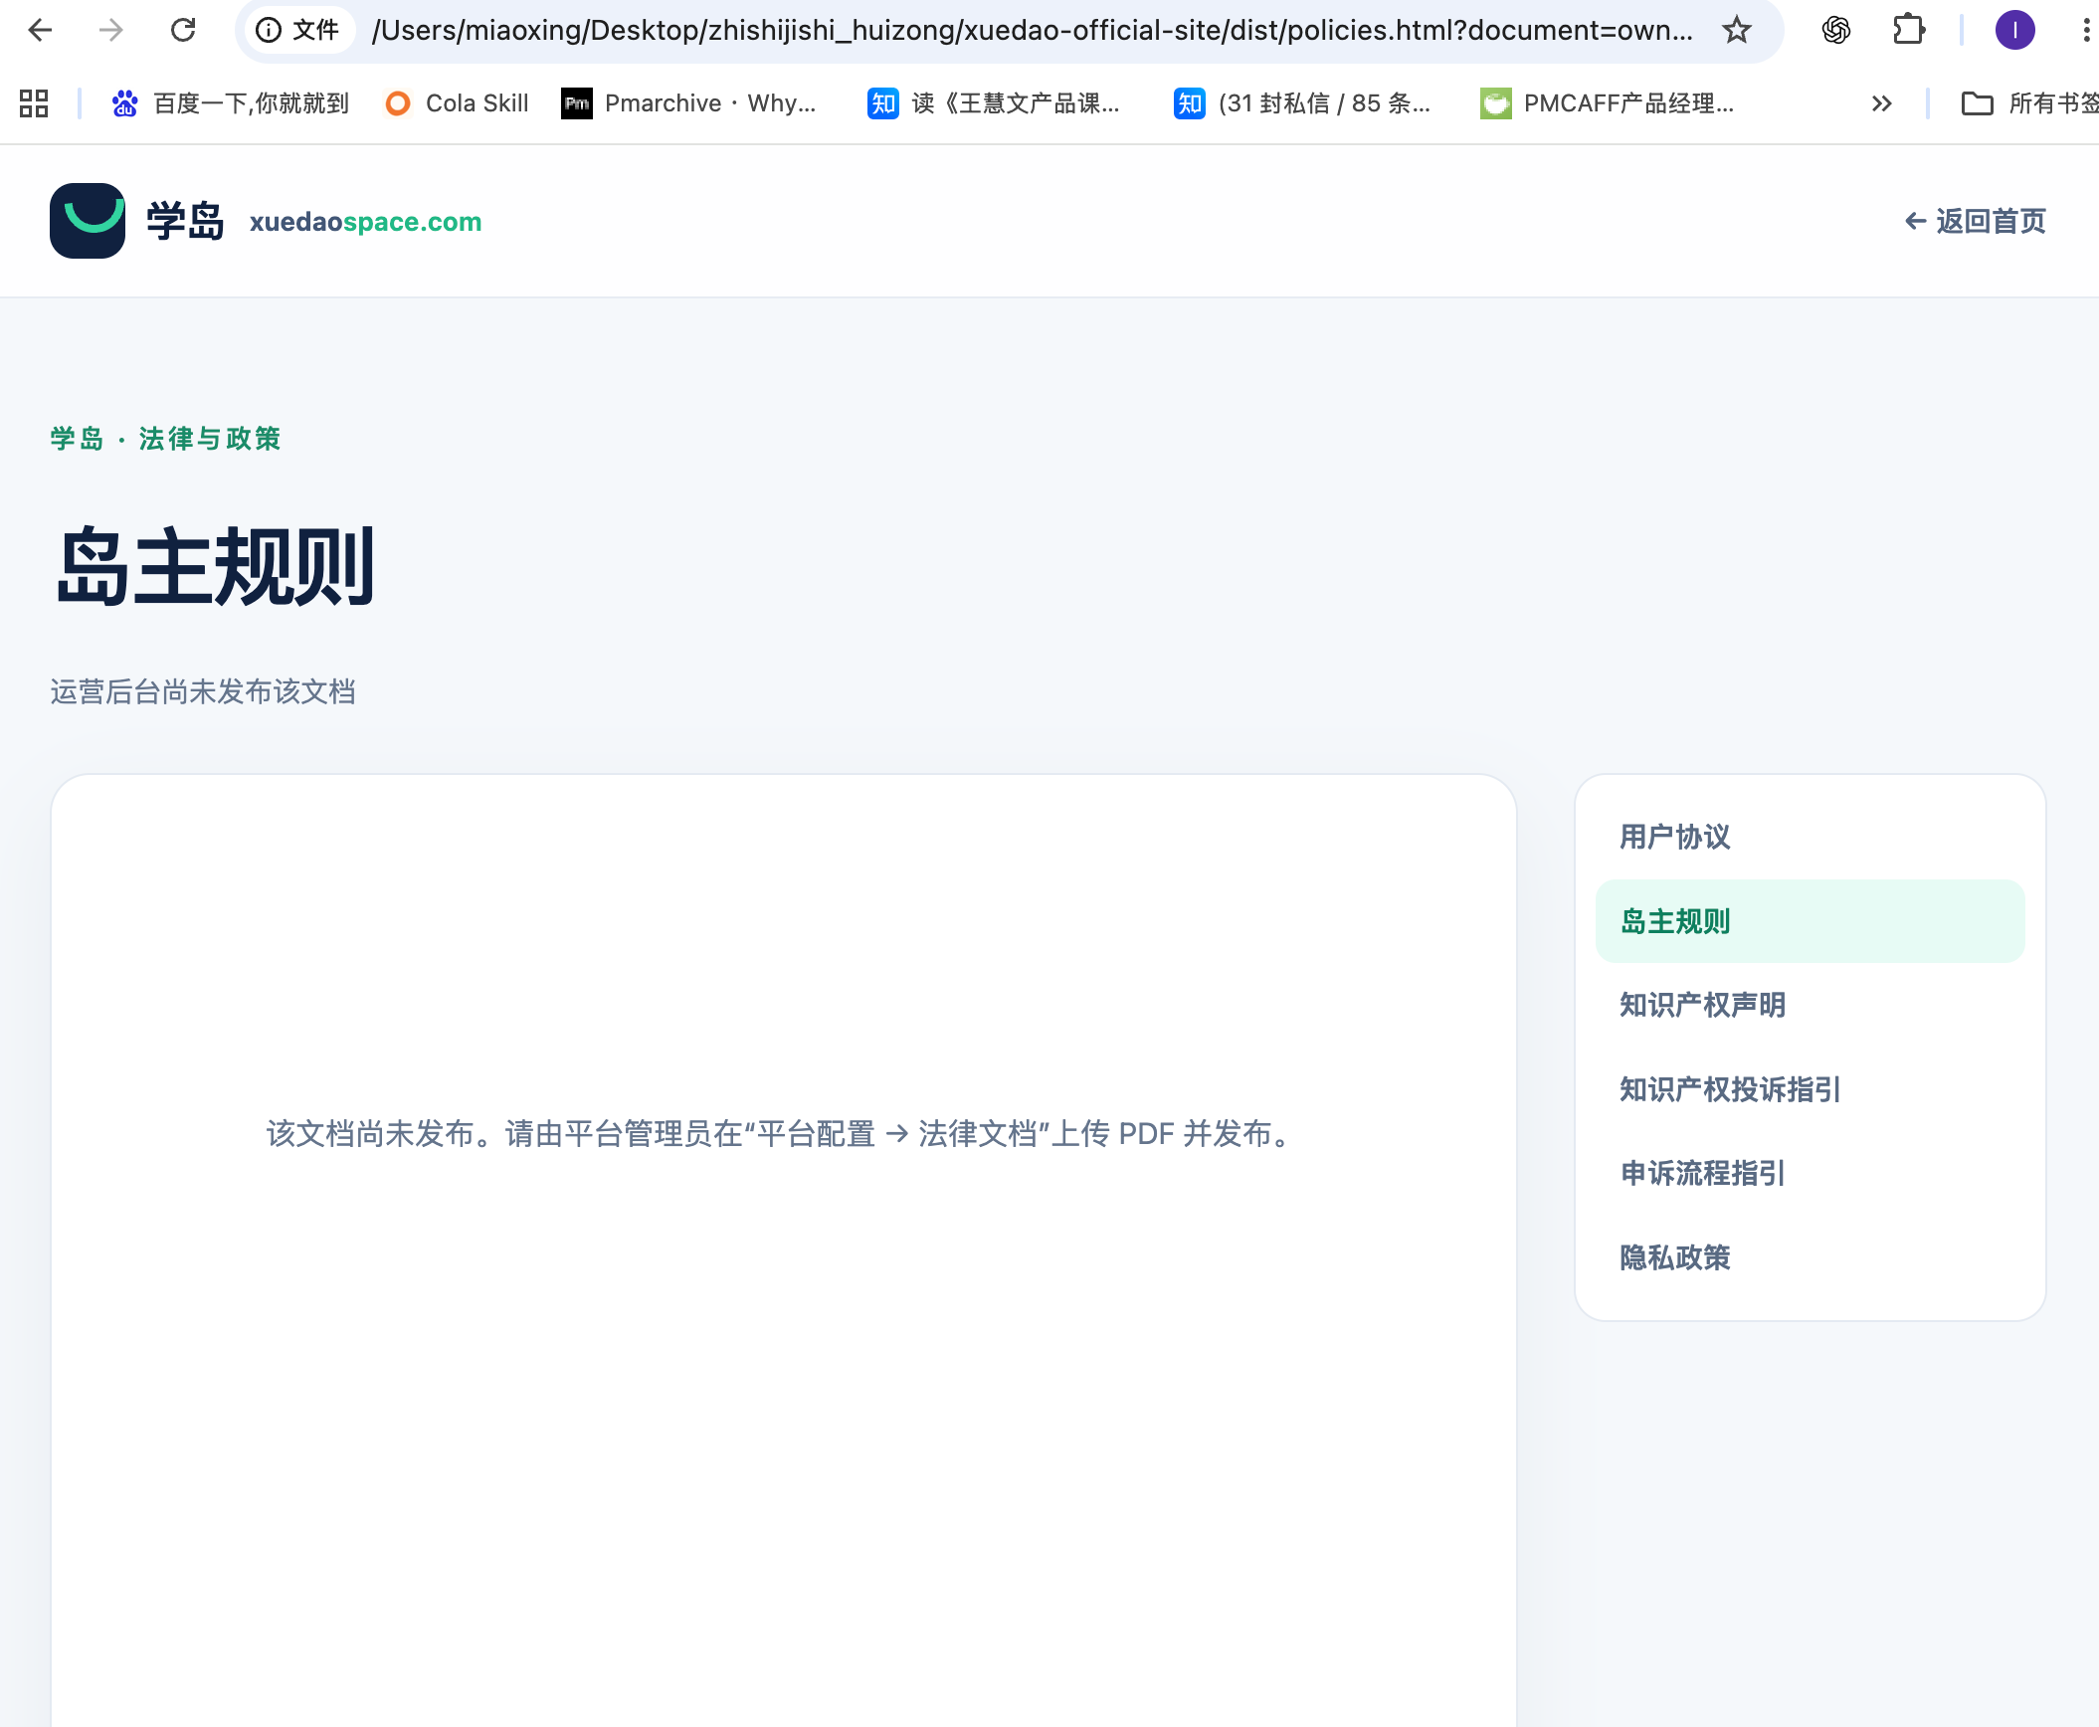Open the PMCAFF产品经理 bookmark
The image size is (2099, 1727).
(x=1607, y=102)
